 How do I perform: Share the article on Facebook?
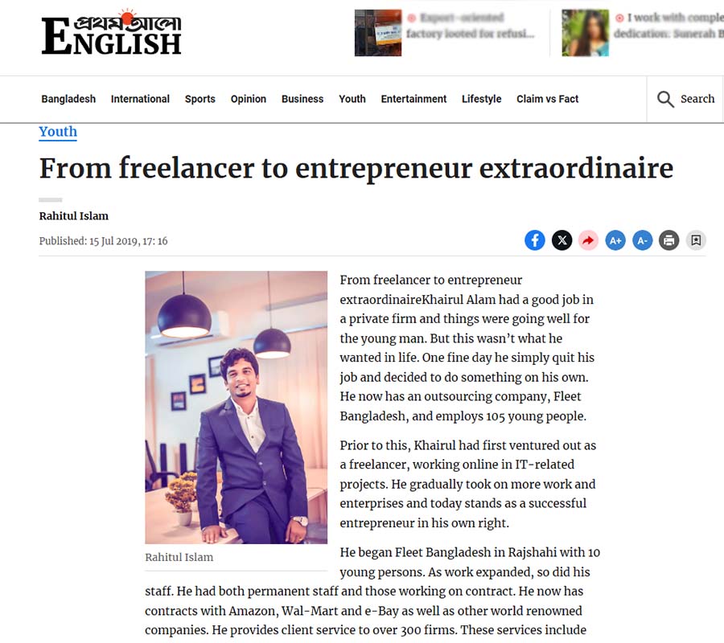pos(535,240)
